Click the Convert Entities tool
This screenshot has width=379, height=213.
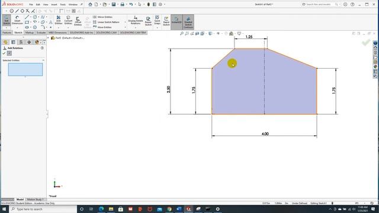coord(68,20)
